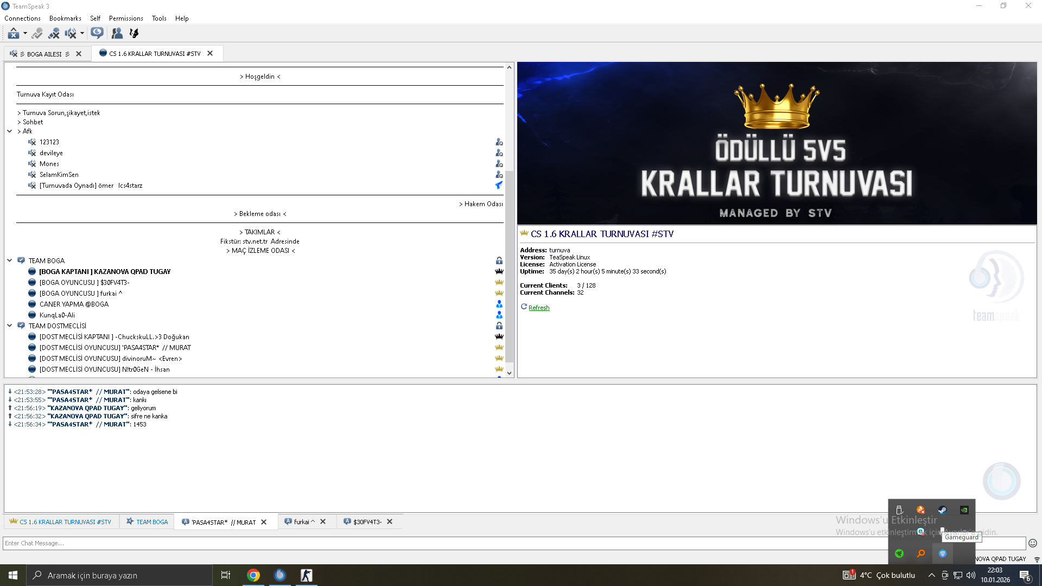This screenshot has height=586, width=1042.
Task: Switch to the TEAM BOGA chat tab
Action: 147,522
